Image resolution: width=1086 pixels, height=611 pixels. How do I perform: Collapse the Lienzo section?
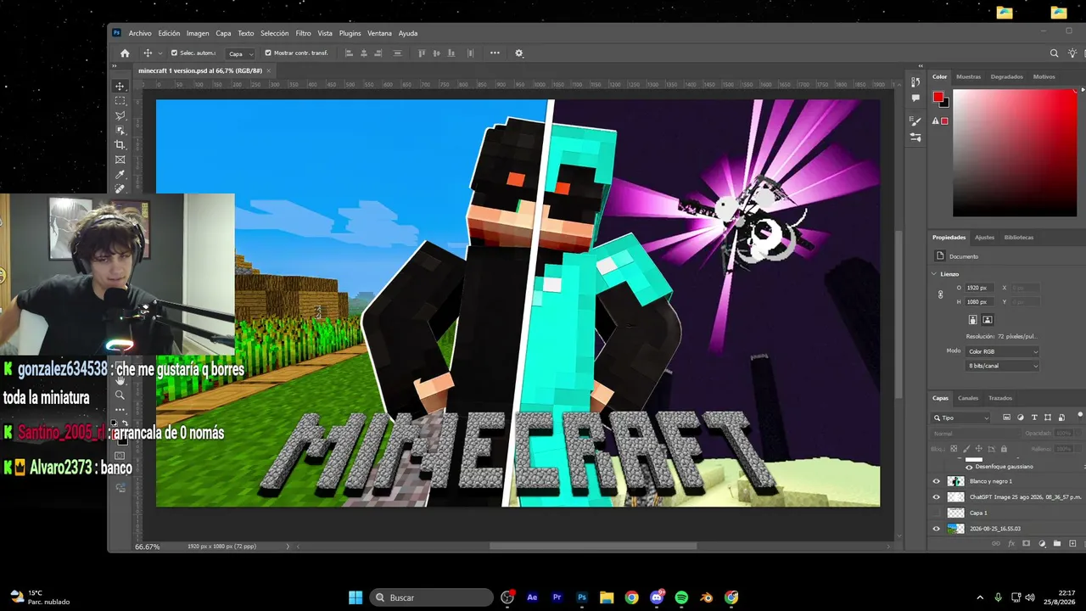pos(934,274)
